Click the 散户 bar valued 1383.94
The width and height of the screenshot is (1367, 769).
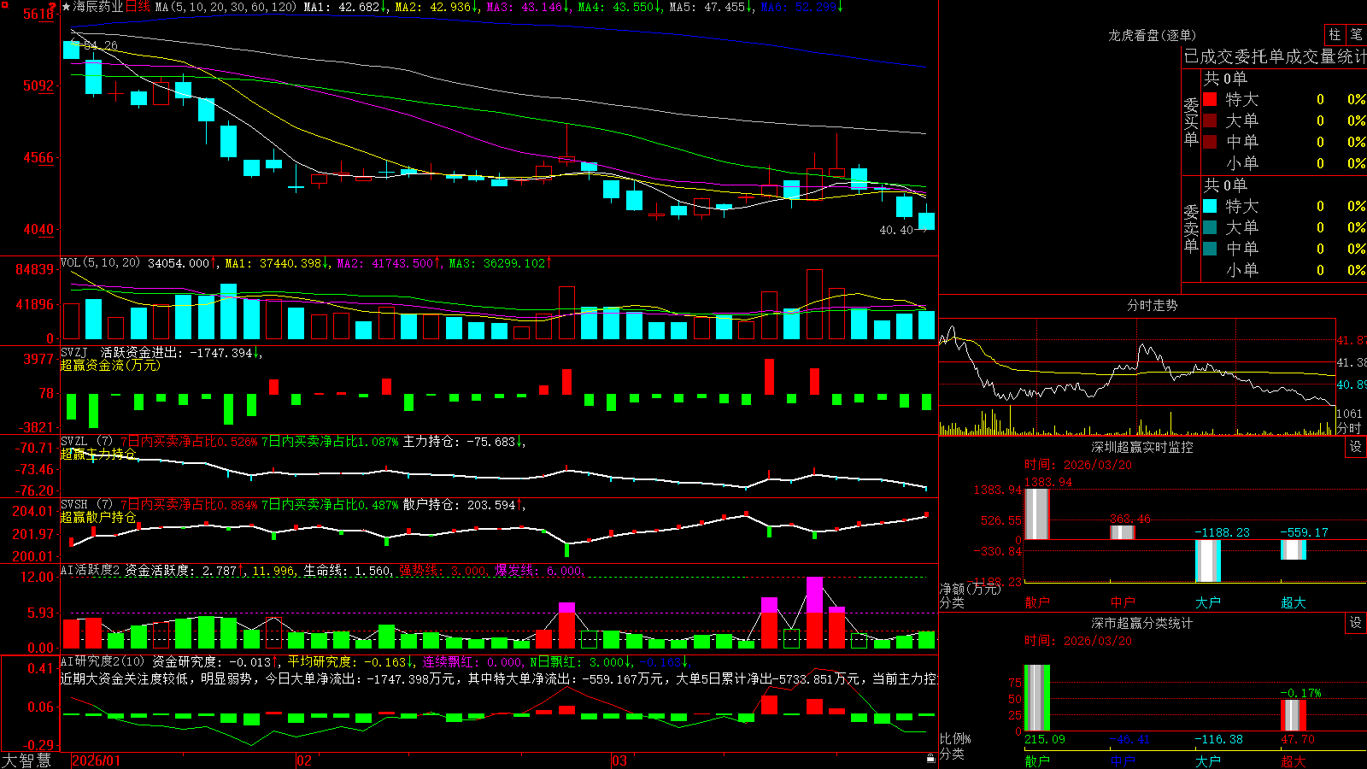click(1036, 514)
